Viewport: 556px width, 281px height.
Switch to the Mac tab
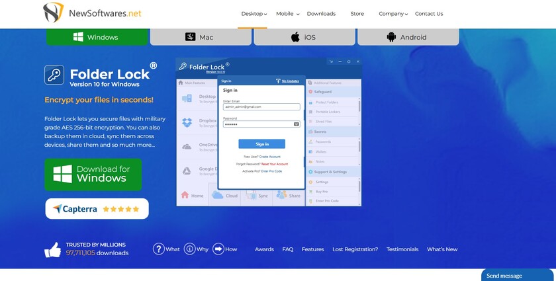[x=201, y=37]
